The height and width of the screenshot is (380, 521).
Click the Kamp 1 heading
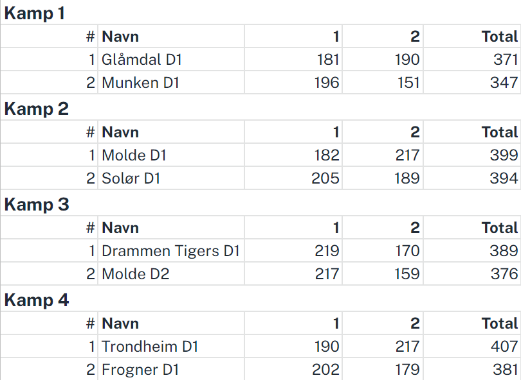coord(34,13)
